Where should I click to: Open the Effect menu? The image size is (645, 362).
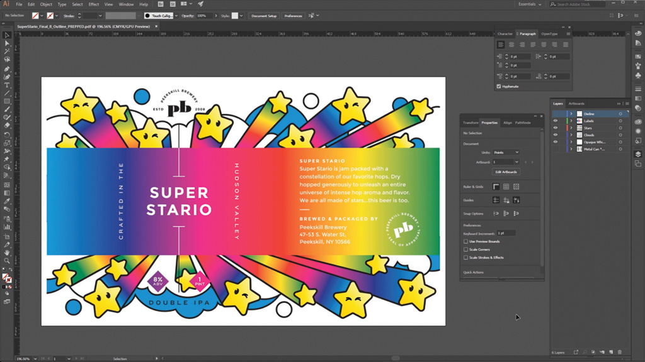click(94, 4)
